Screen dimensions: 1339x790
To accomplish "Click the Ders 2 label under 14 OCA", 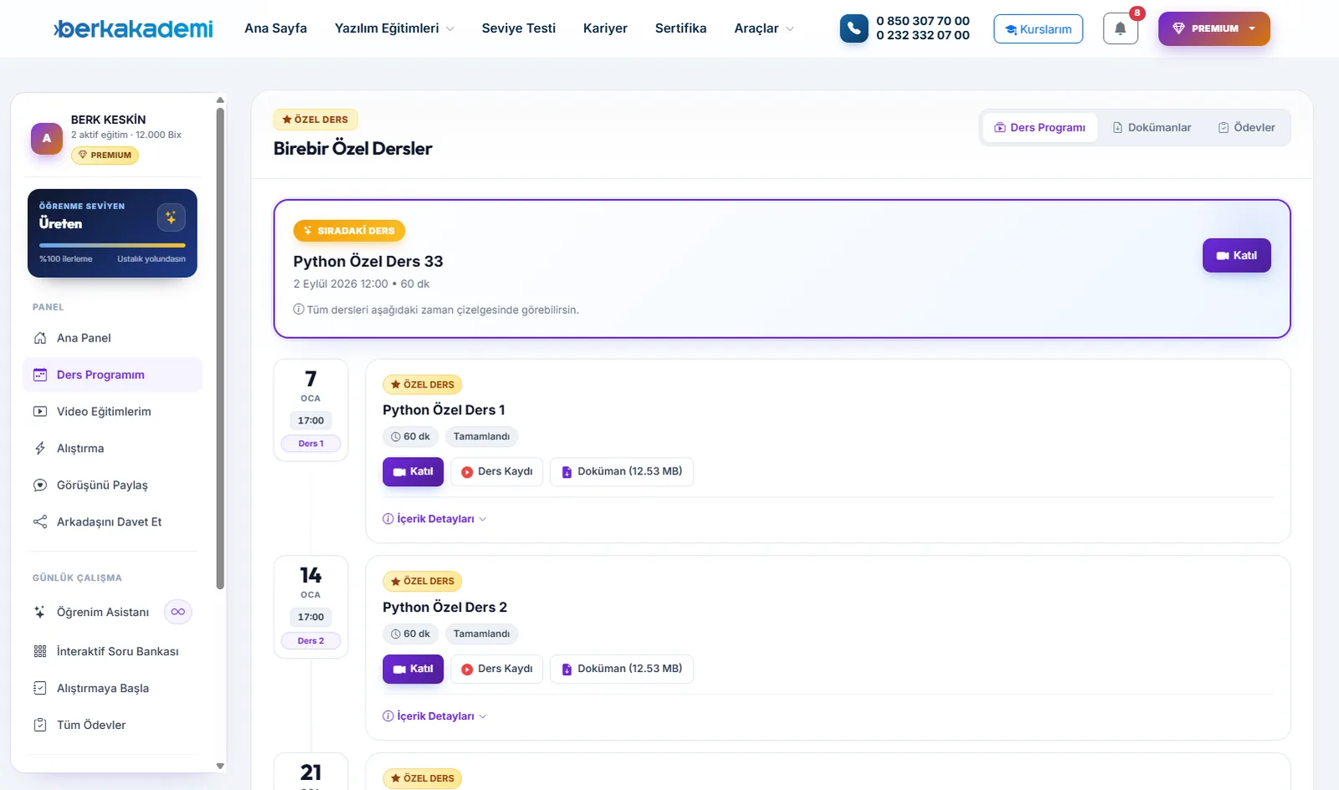I will coord(310,641).
